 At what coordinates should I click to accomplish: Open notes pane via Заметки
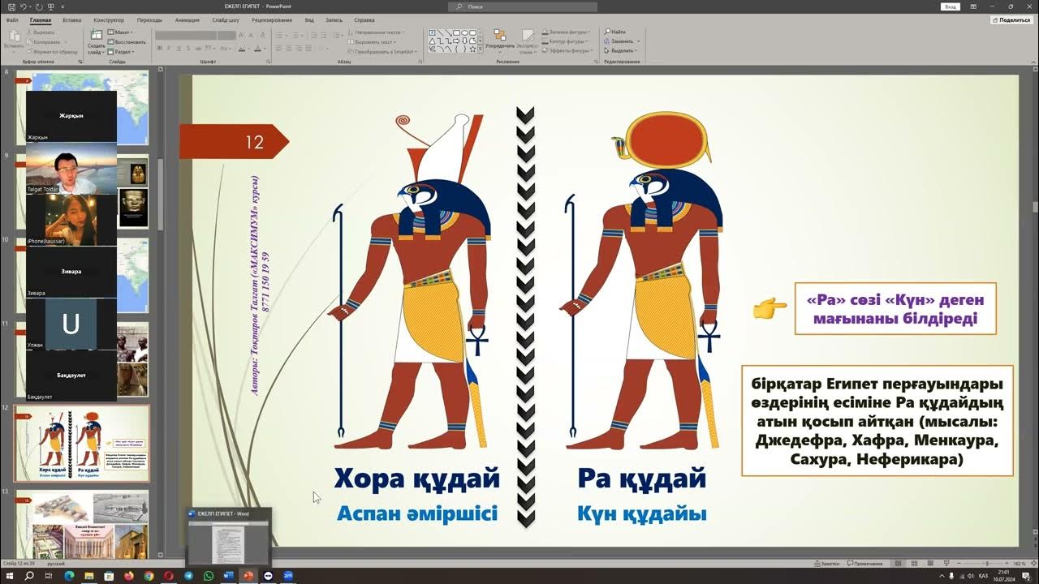tap(826, 563)
